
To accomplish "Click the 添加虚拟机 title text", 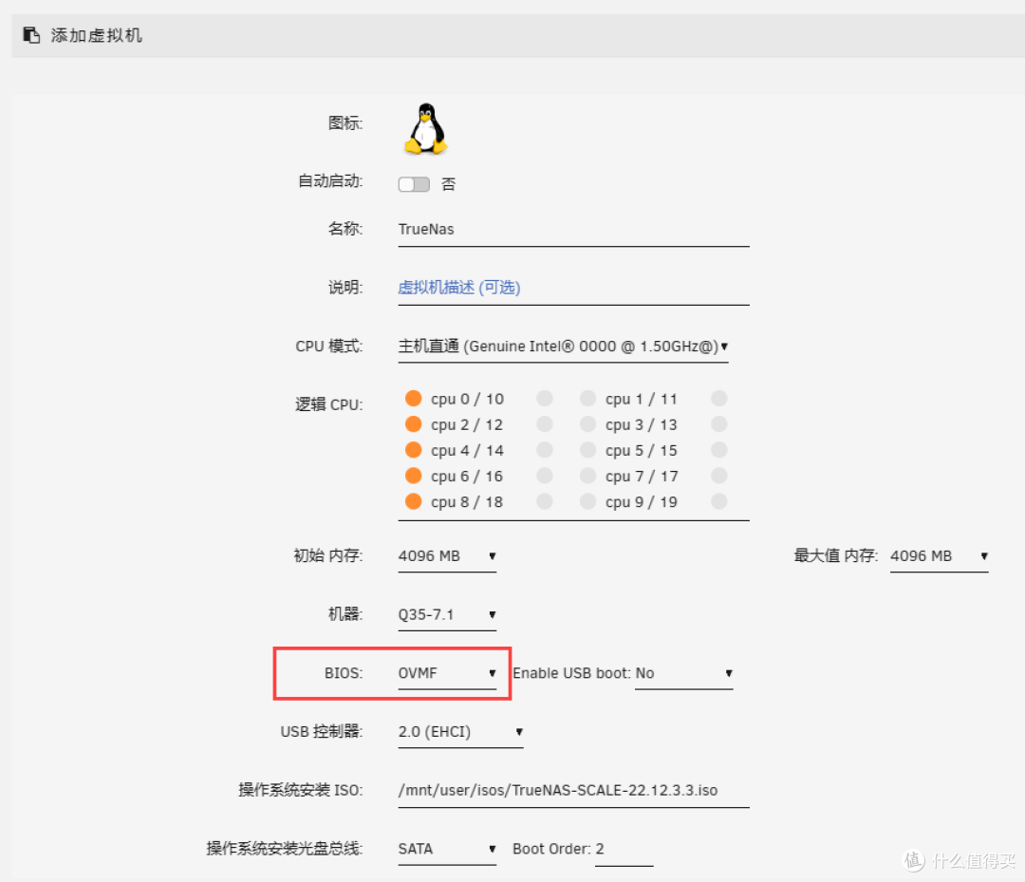I will point(97,35).
